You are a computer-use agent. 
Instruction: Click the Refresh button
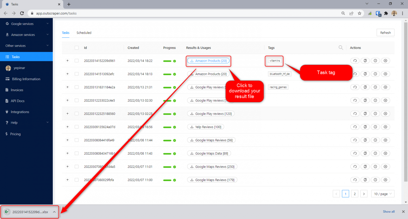[385, 32]
